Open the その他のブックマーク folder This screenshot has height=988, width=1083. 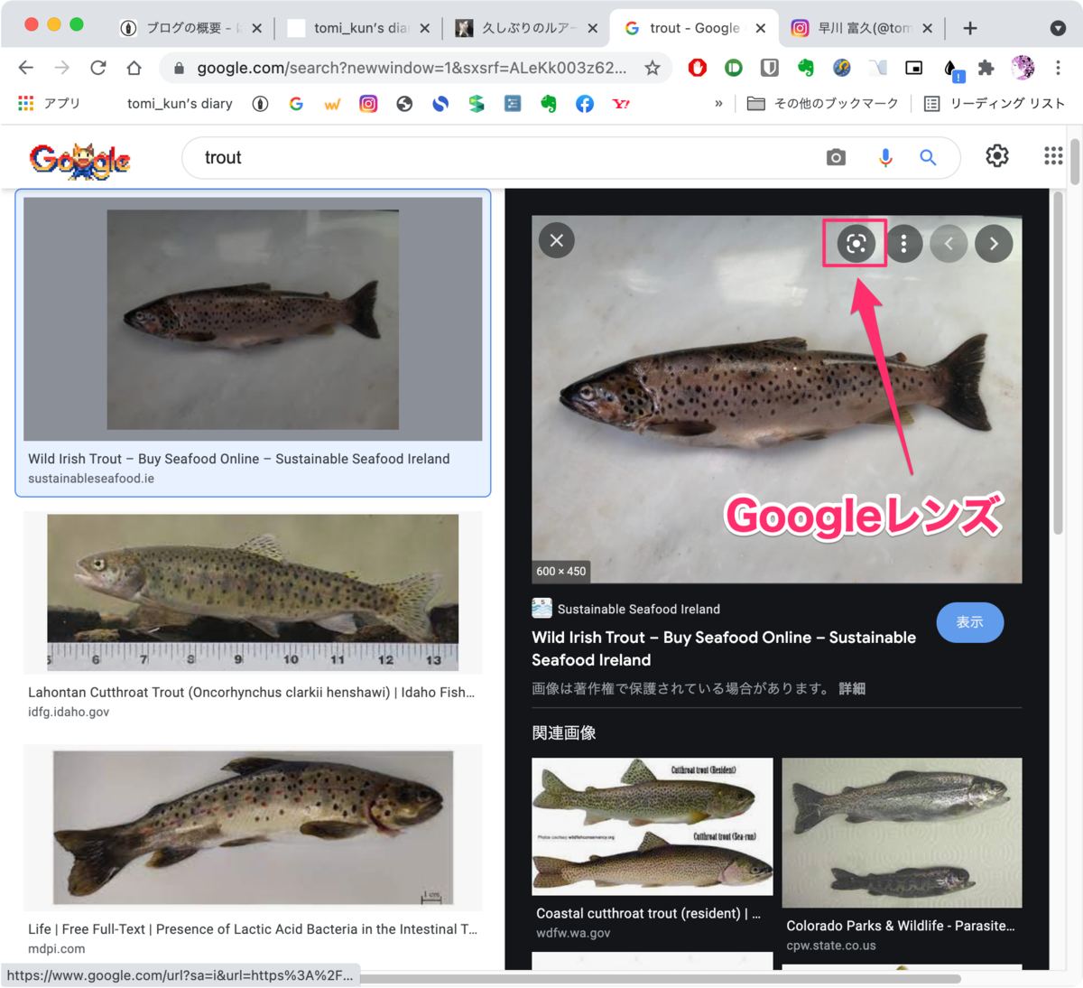823,104
